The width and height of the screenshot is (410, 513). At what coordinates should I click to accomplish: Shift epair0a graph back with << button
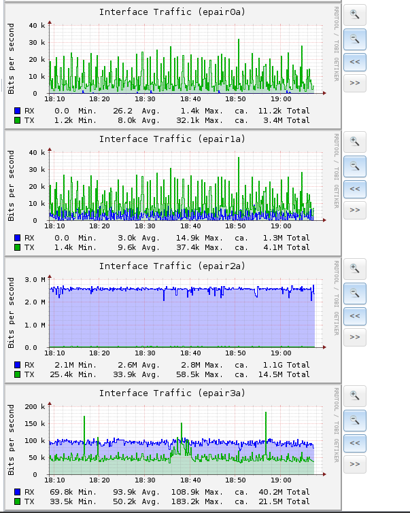point(354,61)
